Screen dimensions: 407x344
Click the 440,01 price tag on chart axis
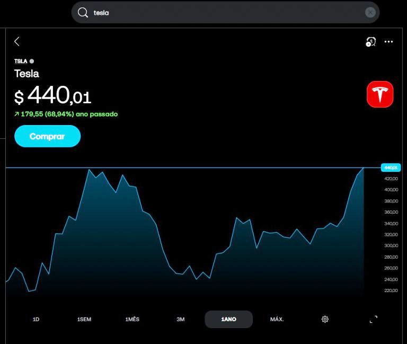click(x=391, y=167)
